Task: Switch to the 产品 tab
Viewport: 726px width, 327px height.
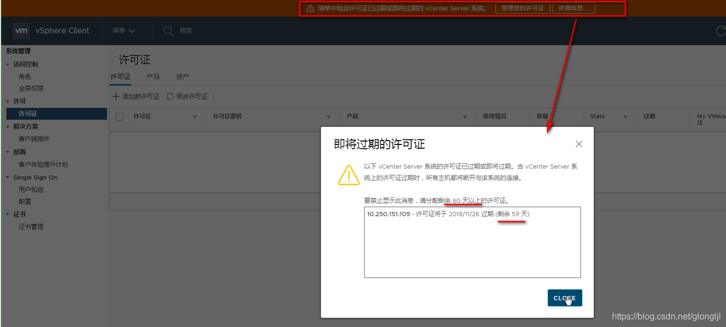Action: point(153,77)
